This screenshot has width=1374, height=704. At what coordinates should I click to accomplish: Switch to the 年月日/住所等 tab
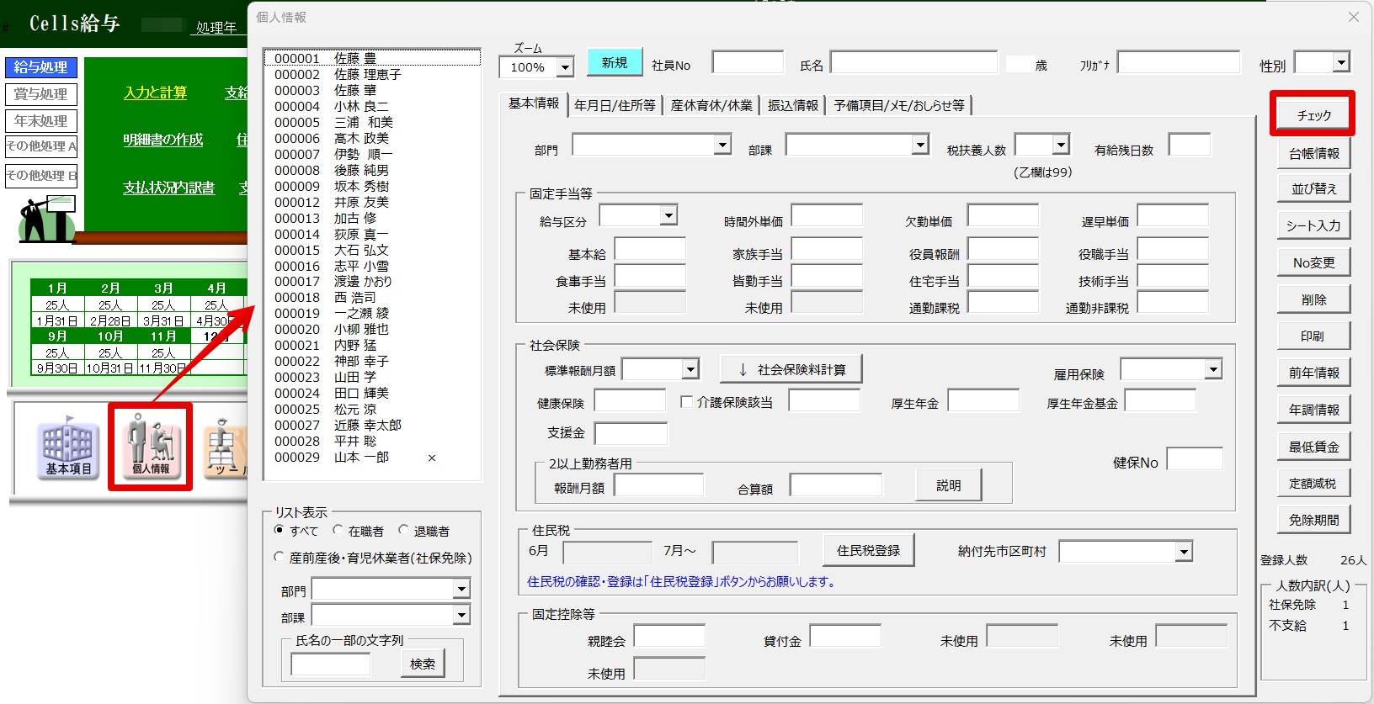click(x=615, y=105)
